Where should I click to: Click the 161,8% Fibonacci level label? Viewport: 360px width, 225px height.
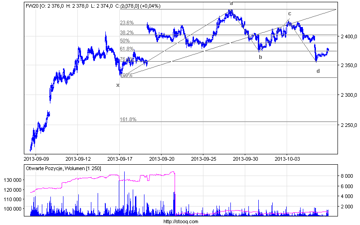coord(128,119)
